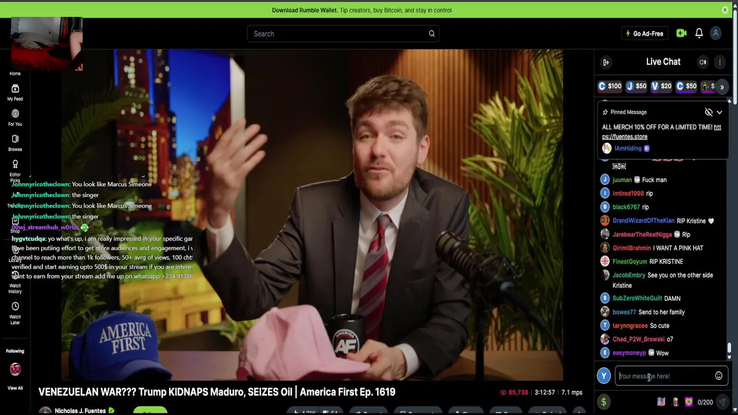Open user account avatar menu
This screenshot has width=738, height=415.
[716, 33]
